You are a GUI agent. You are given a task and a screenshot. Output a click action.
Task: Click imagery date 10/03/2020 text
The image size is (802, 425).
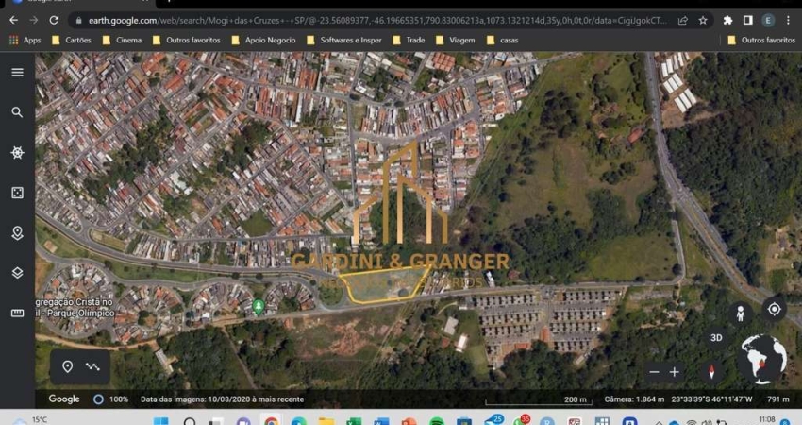pos(222,399)
